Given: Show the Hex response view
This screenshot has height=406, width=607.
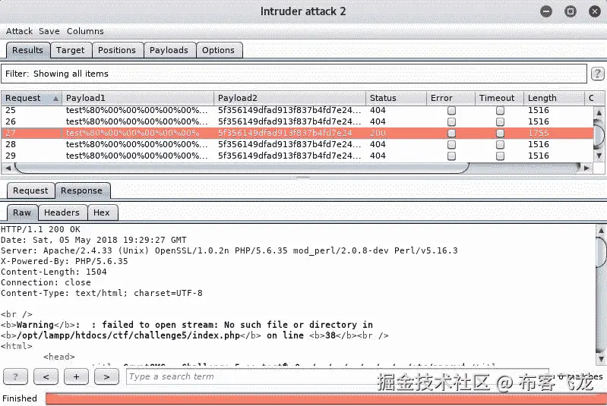Looking at the screenshot, I should coord(102,212).
